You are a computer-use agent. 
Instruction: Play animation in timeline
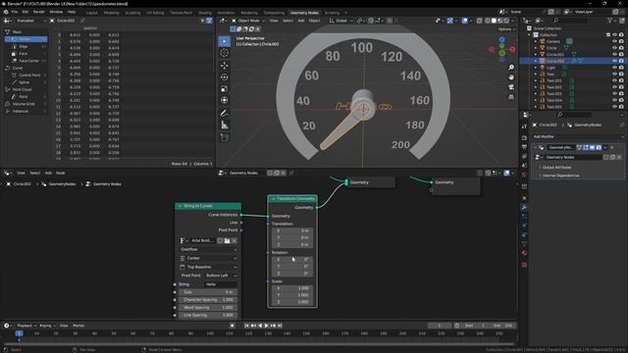pos(266,326)
